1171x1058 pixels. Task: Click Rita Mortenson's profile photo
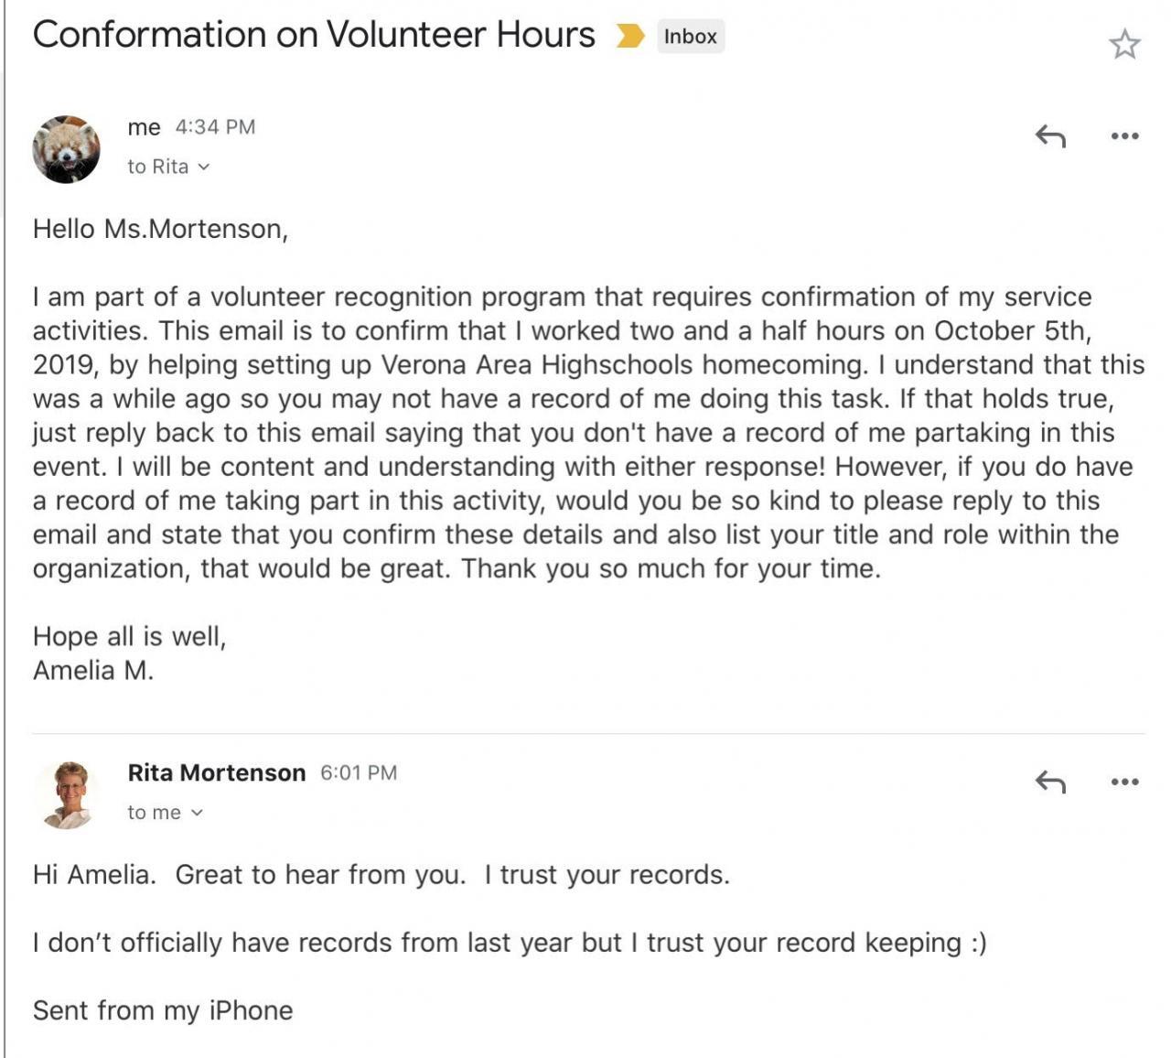pyautogui.click(x=67, y=793)
